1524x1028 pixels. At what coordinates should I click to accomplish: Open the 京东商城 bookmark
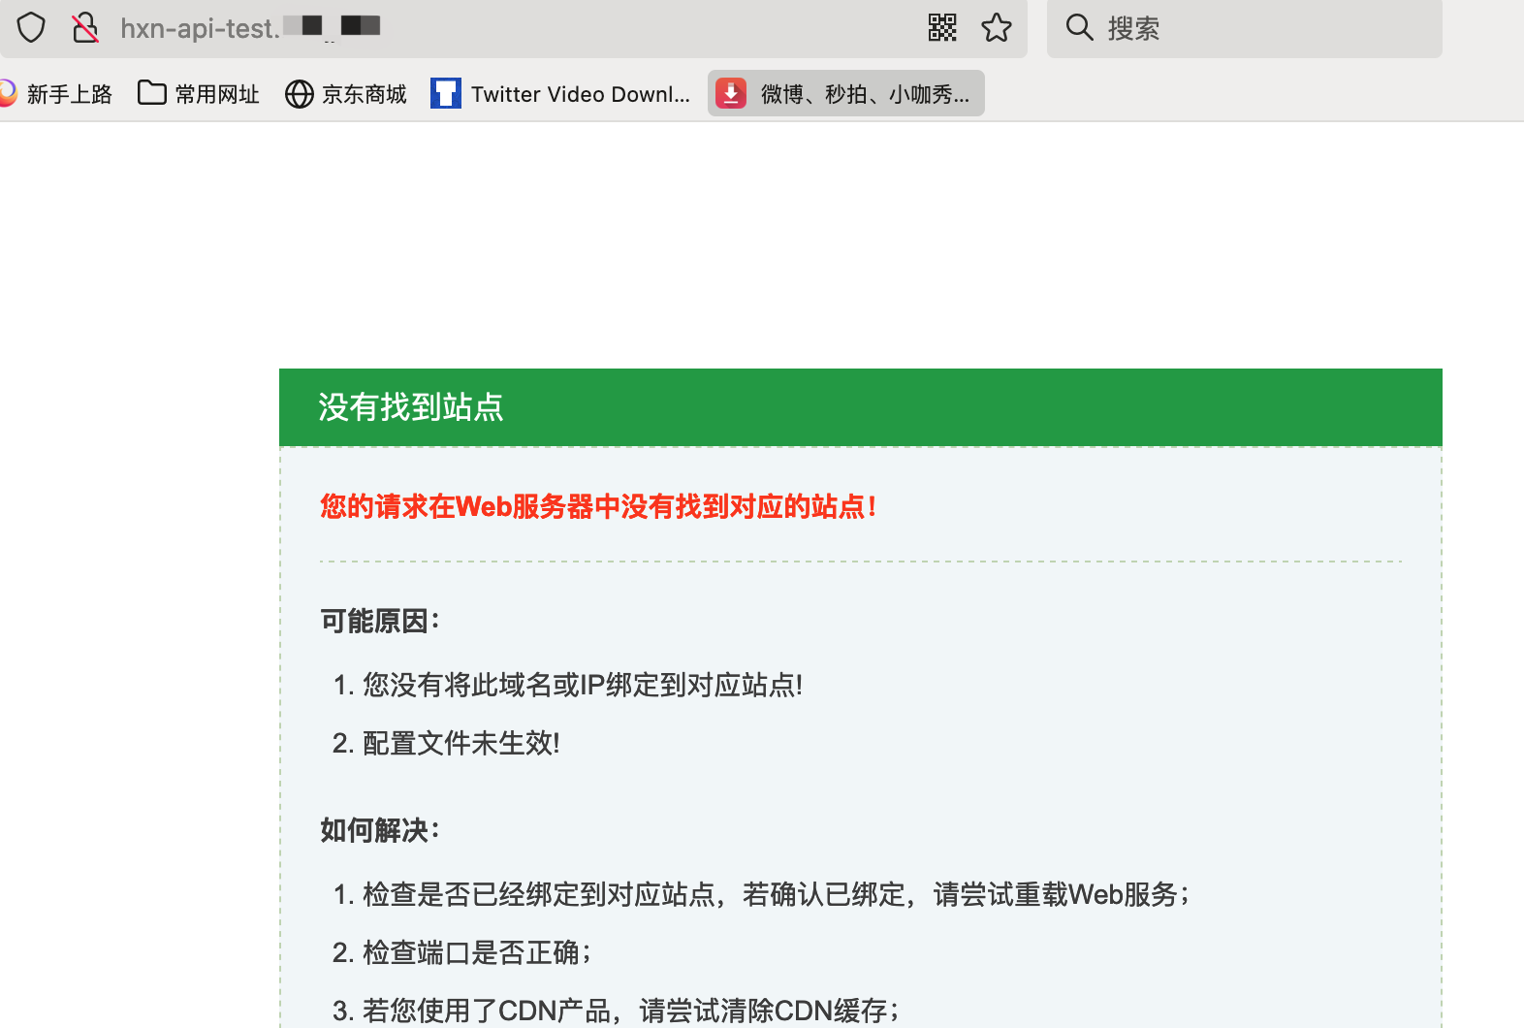[346, 94]
